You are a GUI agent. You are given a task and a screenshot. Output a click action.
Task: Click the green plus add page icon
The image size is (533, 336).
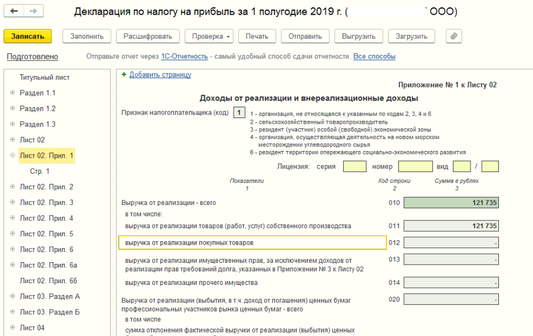(124, 75)
